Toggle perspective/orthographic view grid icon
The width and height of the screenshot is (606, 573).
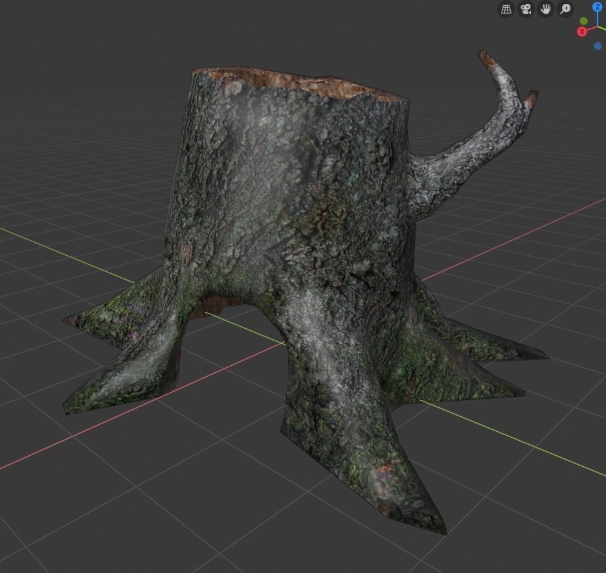click(506, 9)
